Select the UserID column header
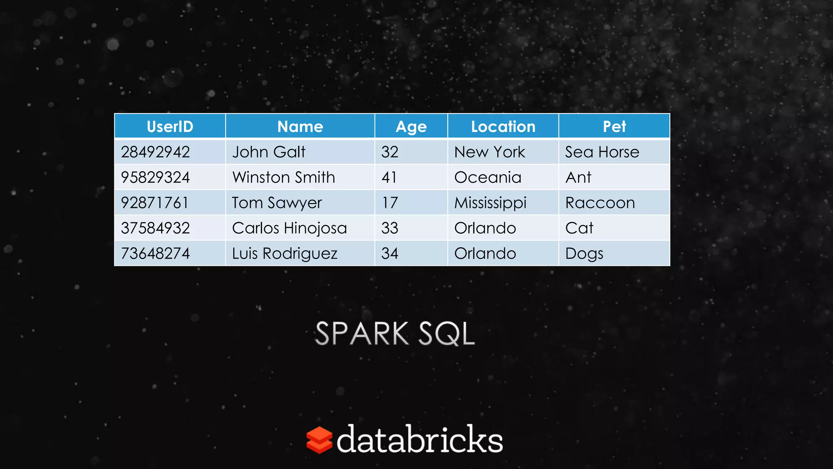 point(170,127)
